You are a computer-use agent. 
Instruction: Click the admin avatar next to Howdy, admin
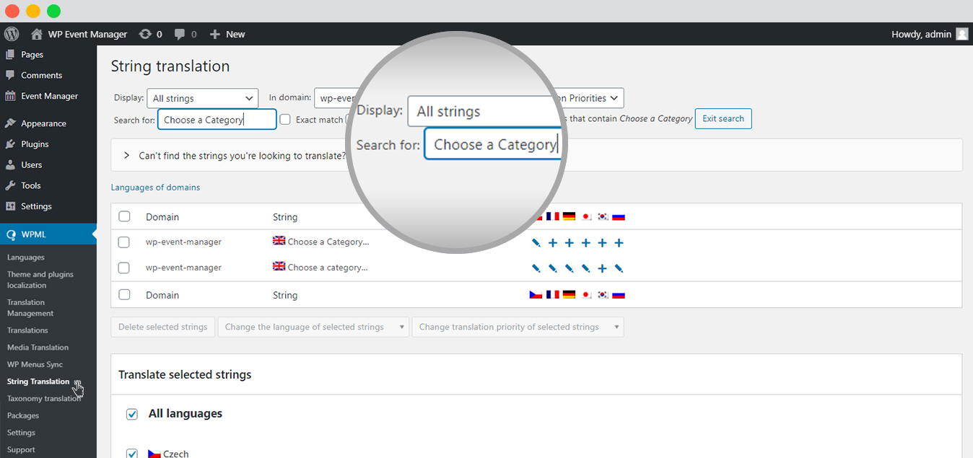pyautogui.click(x=962, y=34)
